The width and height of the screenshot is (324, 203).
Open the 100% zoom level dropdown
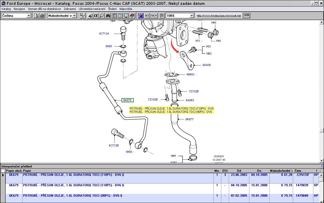(192, 16)
